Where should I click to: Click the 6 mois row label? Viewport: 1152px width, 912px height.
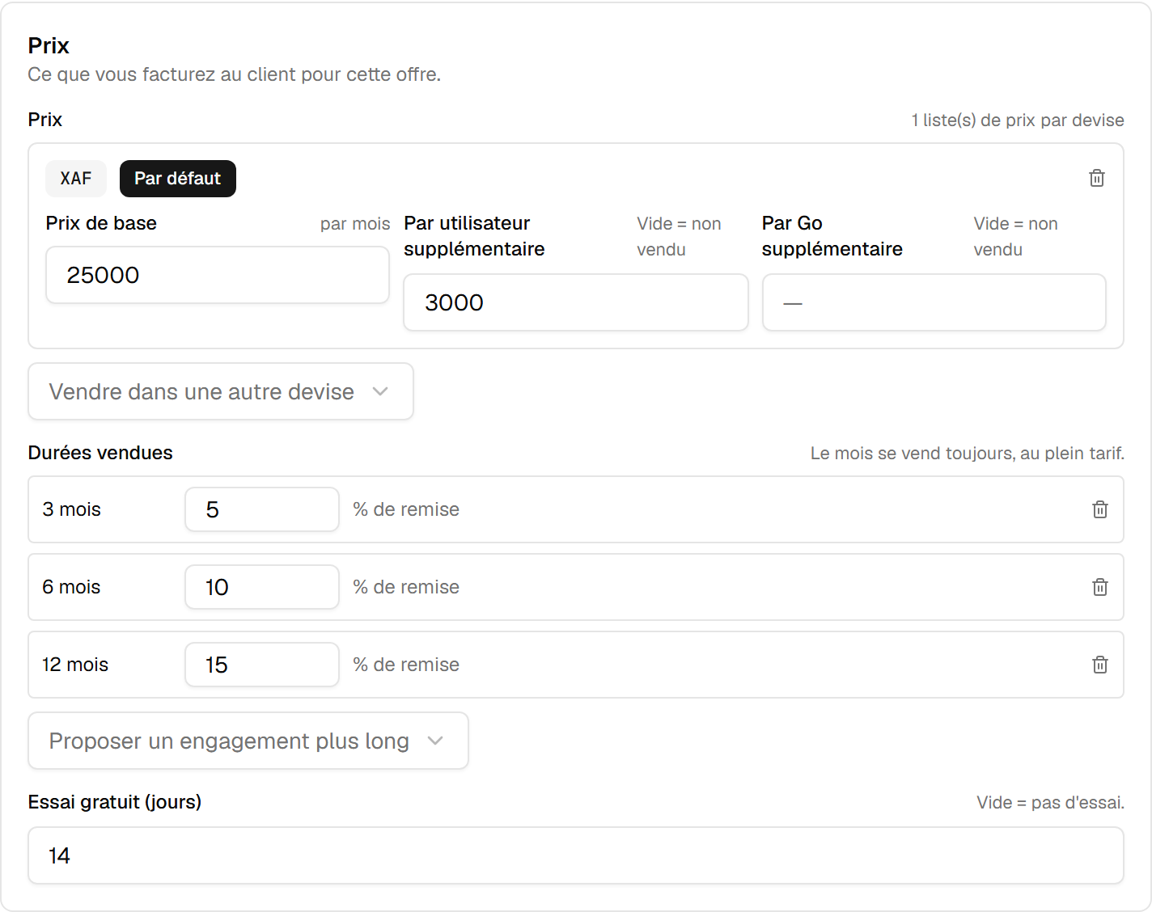(72, 587)
